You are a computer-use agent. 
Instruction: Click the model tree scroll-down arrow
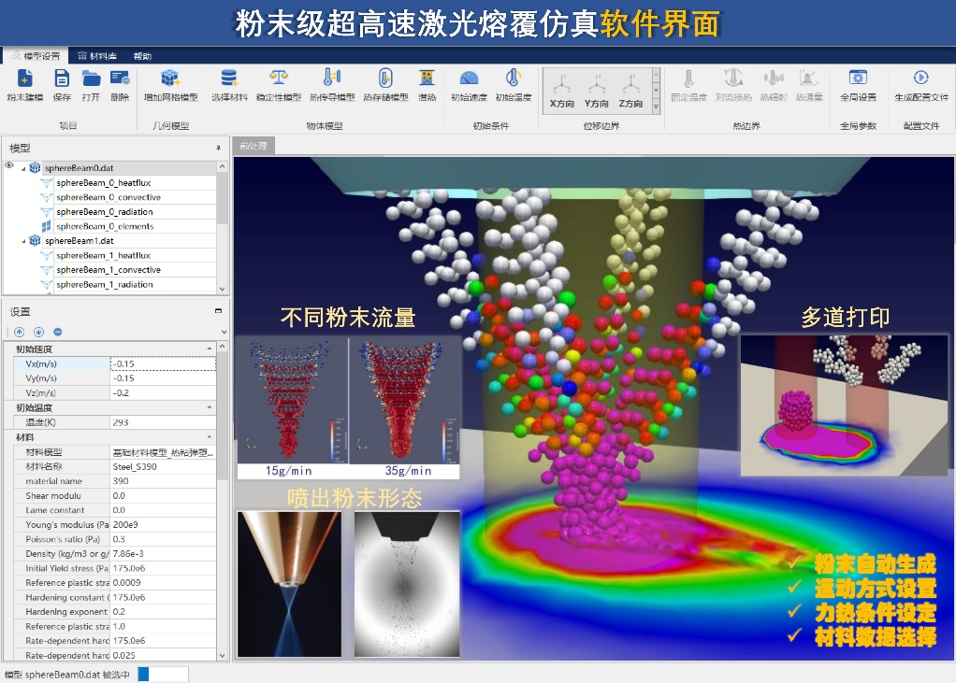click(222, 289)
